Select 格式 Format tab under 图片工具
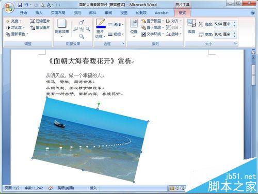Viewport: 258px width, 194px height. pyautogui.click(x=182, y=13)
